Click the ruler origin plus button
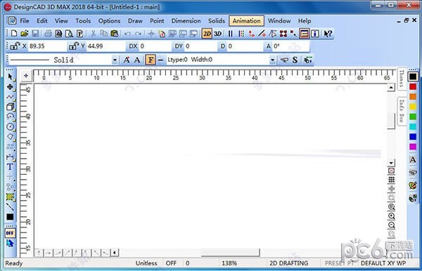 tap(26, 76)
